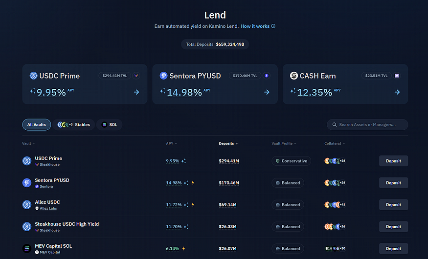This screenshot has width=428, height=259.
Task: Click the Sentora manager badge in Sentora PYUSD card
Action: pyautogui.click(x=267, y=76)
